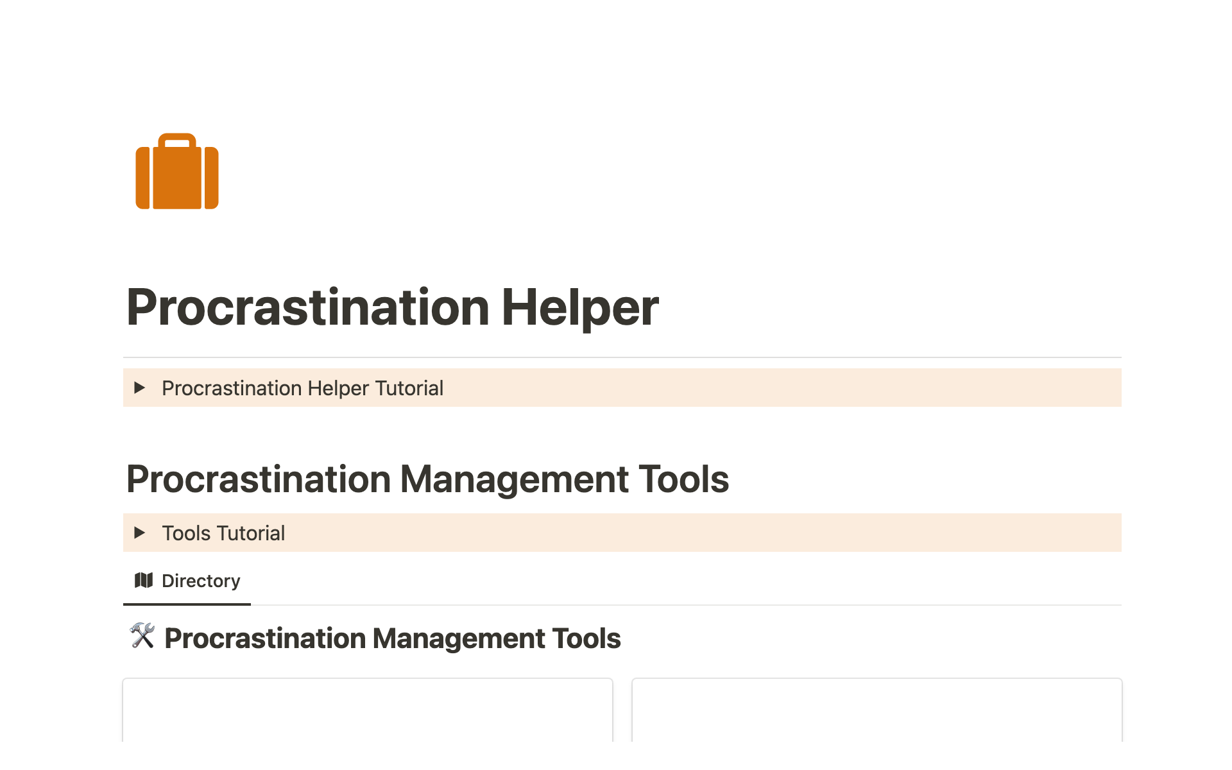
Task: Click empty peach area of Helper Tutorial block
Action: (x=770, y=388)
